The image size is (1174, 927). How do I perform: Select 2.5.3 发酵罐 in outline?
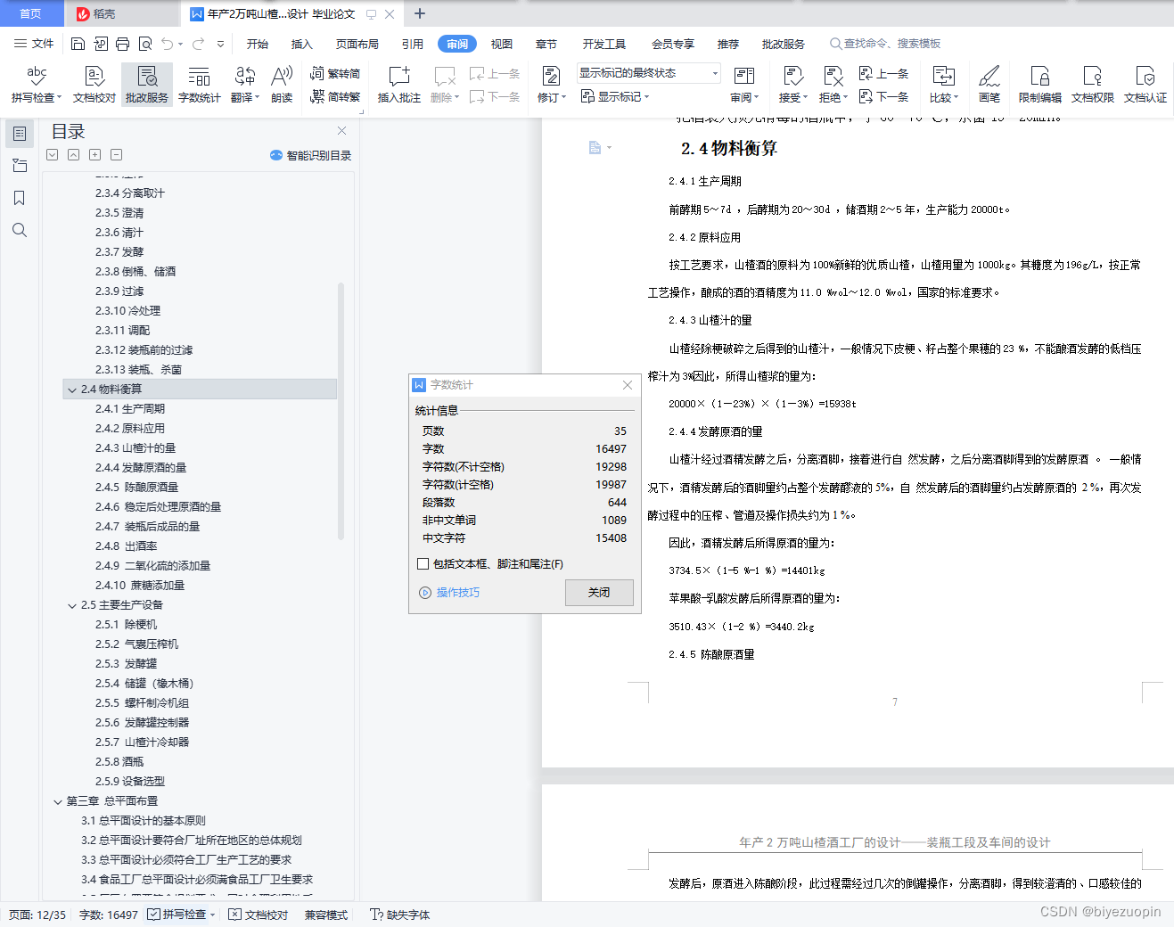click(x=126, y=664)
